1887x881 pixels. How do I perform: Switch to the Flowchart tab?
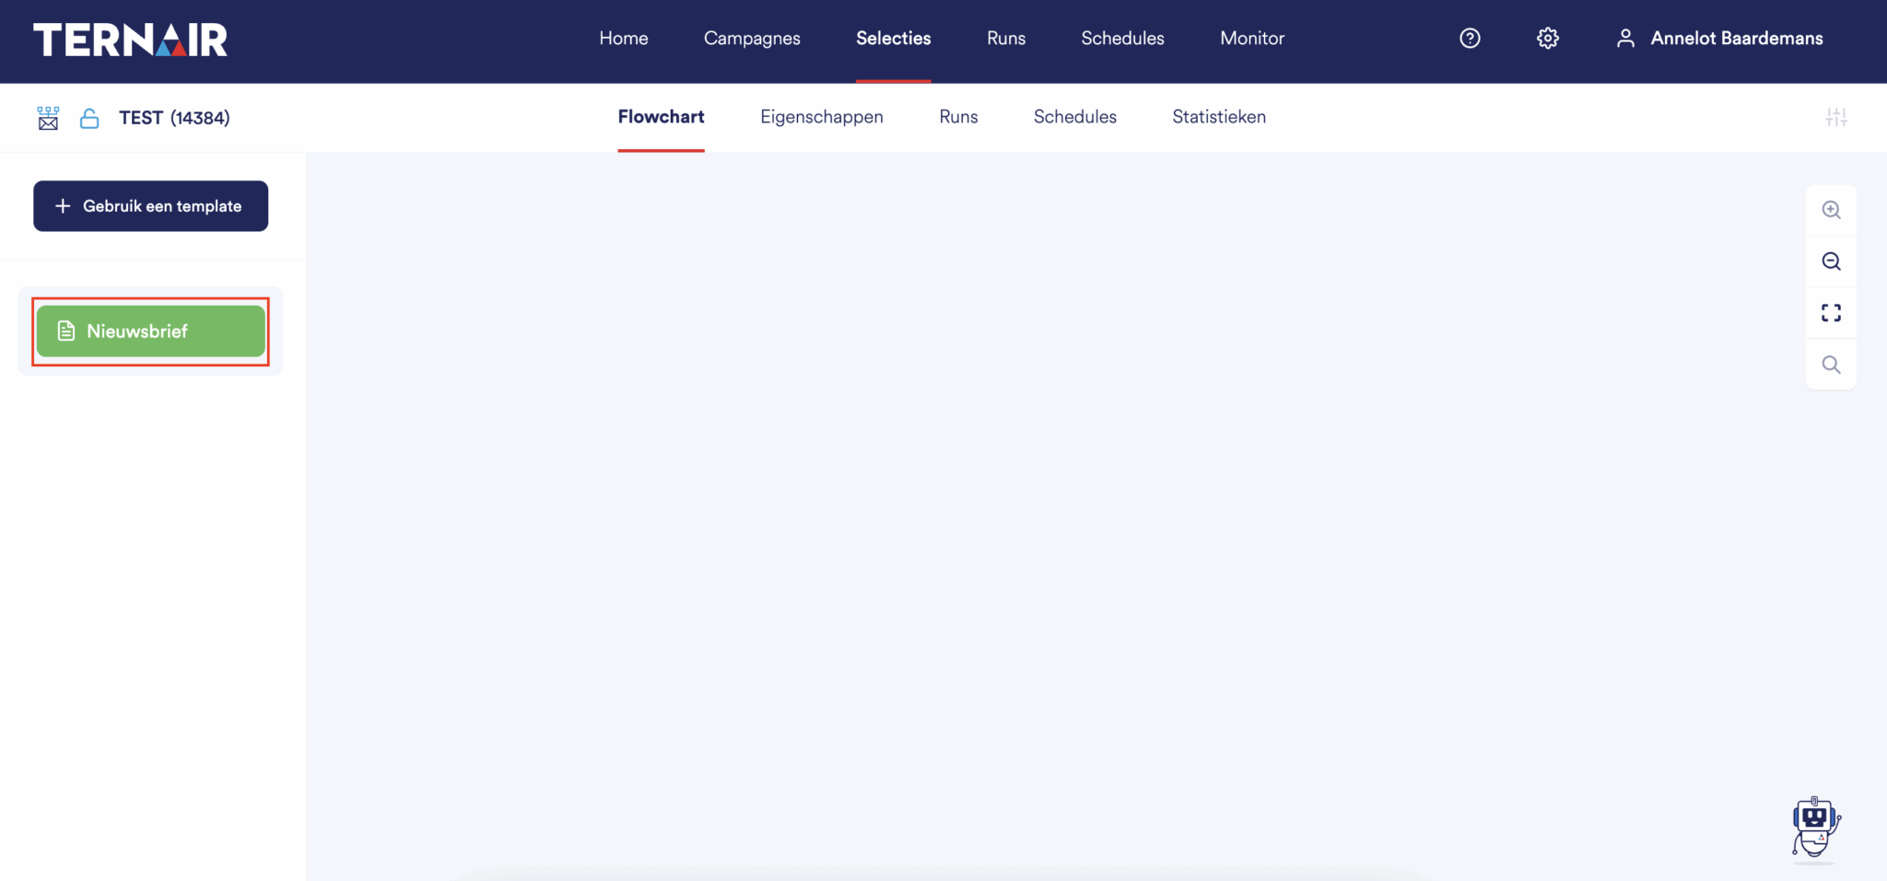tap(661, 117)
